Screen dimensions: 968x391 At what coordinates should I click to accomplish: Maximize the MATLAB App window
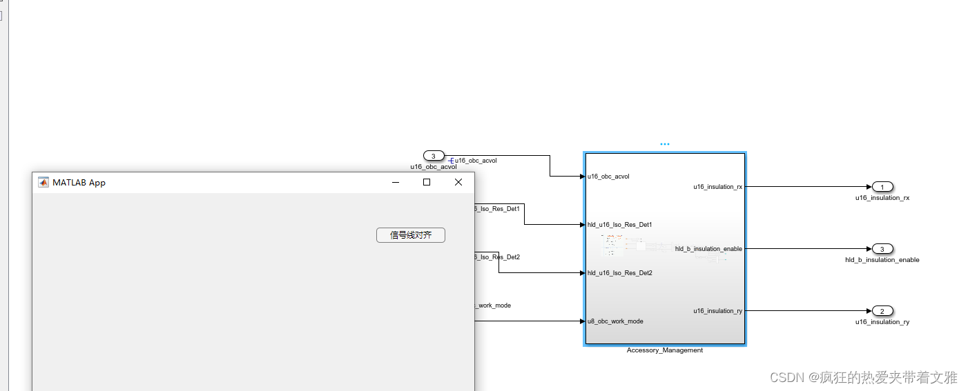(427, 182)
